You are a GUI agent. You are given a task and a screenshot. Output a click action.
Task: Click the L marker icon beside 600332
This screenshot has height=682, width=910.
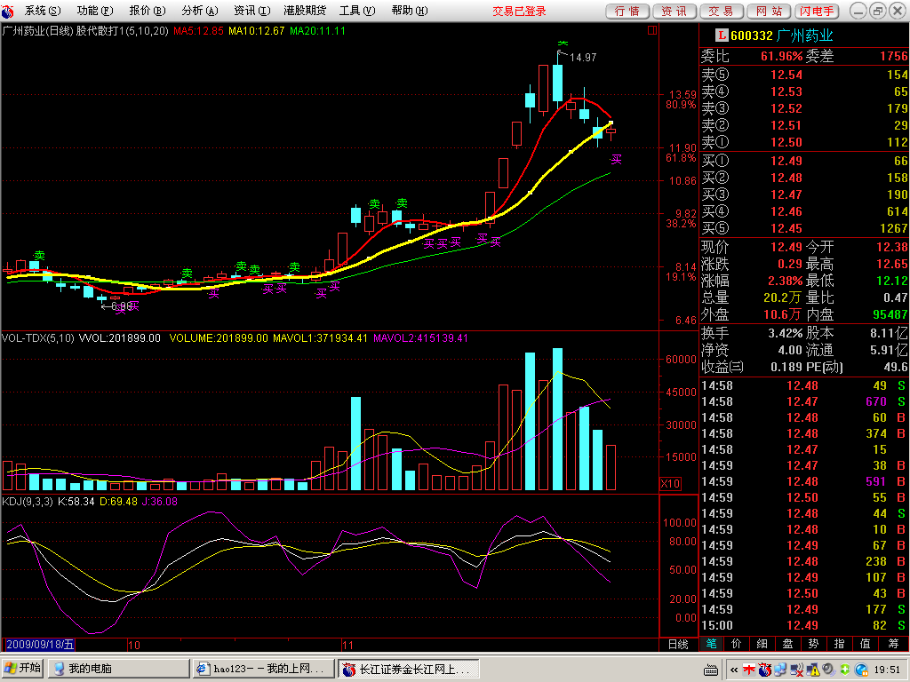click(722, 36)
